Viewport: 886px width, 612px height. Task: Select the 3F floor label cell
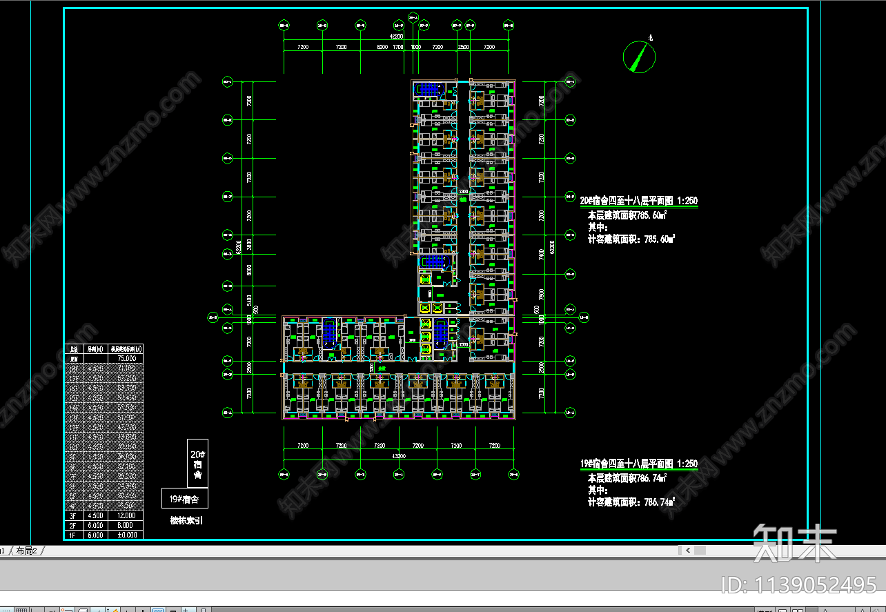pos(73,515)
